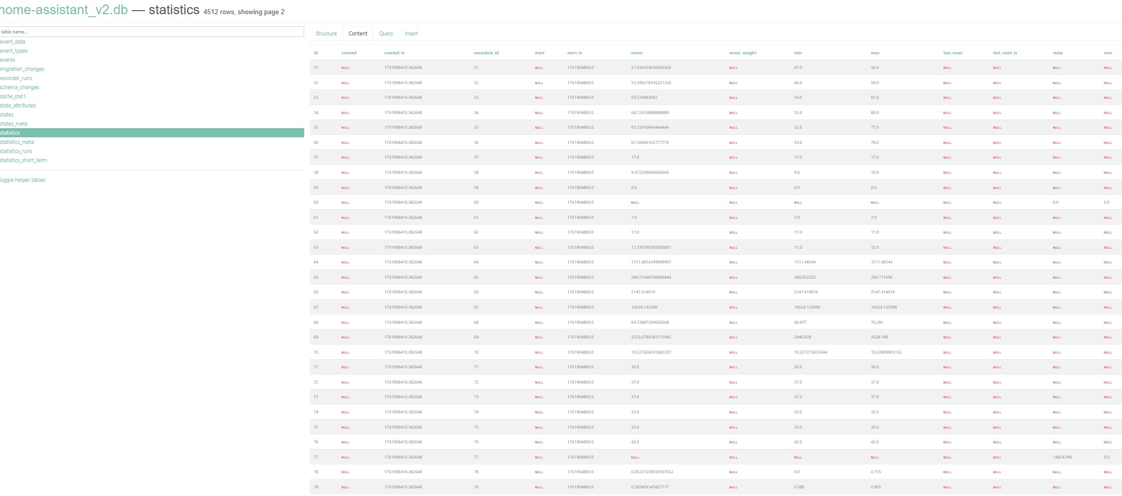1122x496 pixels.
Task: Sort by the start column header
Action: (x=539, y=53)
